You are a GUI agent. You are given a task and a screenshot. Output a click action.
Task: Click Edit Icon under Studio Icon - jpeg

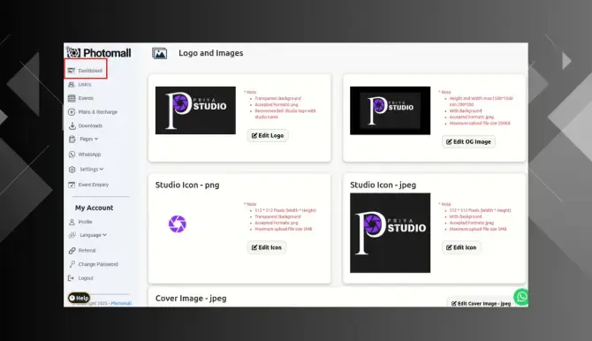click(x=461, y=247)
